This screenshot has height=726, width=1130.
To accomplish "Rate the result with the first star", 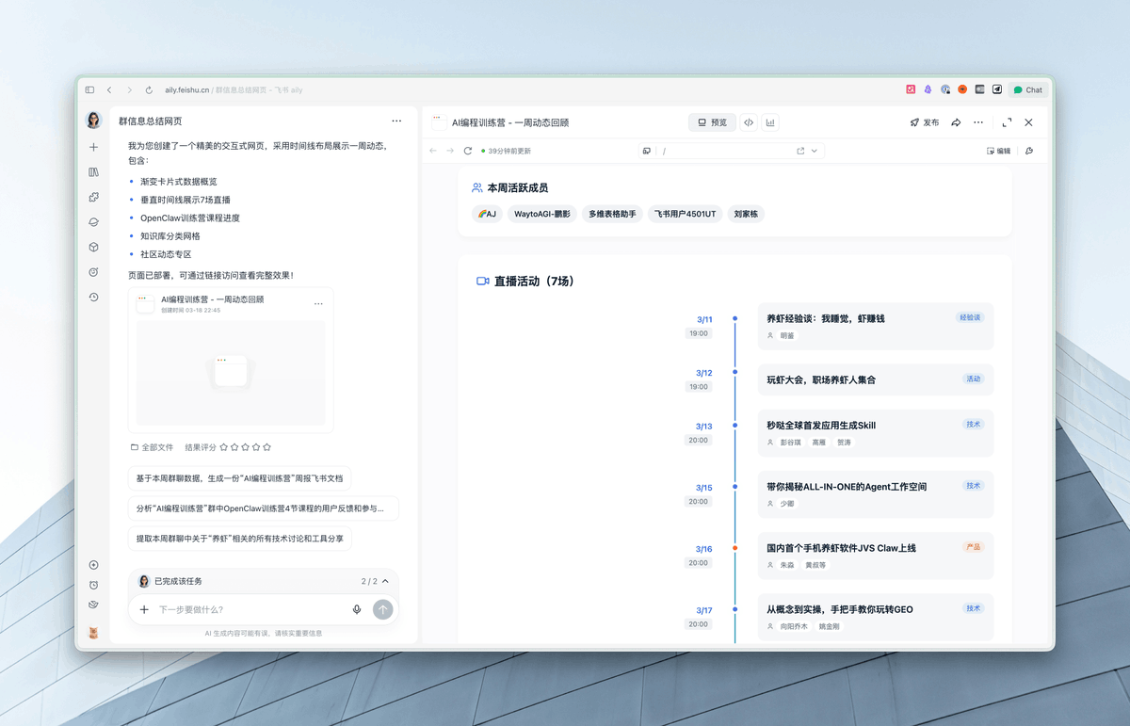I will [222, 446].
